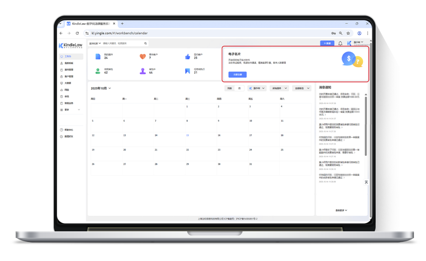This screenshot has width=426, height=261.
Task: Click the purple stamp 审批中 icon
Action: [143, 71]
